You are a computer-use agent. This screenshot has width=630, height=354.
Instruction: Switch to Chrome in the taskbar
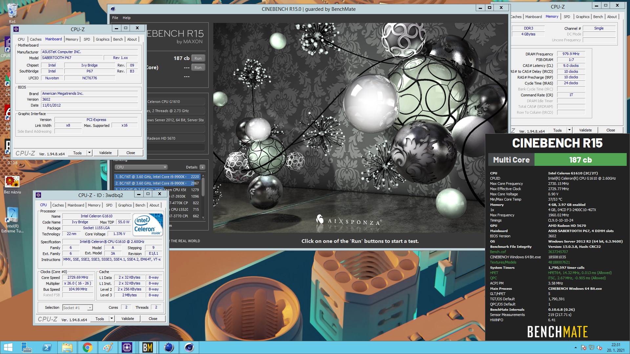[87, 347]
